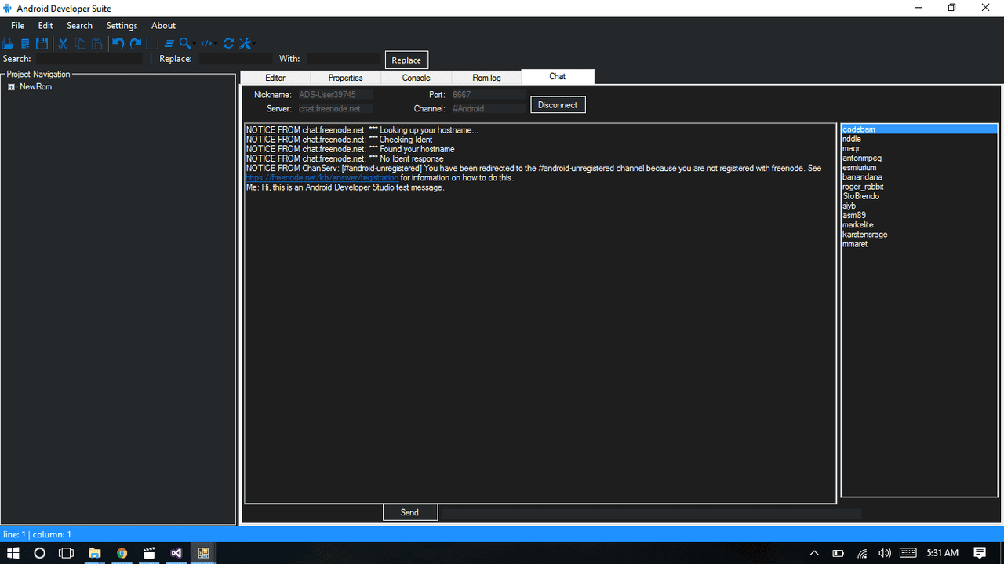This screenshot has height=564, width=1004.
Task: Switch to the Console tab
Action: pos(417,78)
